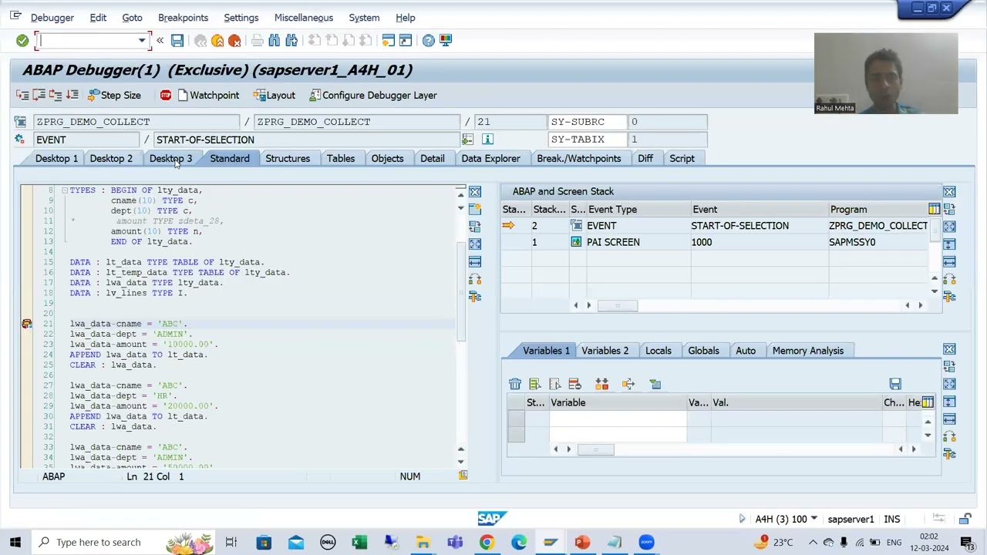Open Microsoft Teams from the taskbar
This screenshot has width=987, height=555.
455,542
